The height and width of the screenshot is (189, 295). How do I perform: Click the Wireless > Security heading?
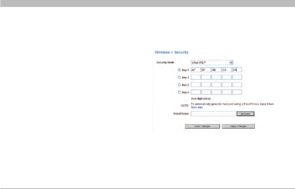coord(172,52)
